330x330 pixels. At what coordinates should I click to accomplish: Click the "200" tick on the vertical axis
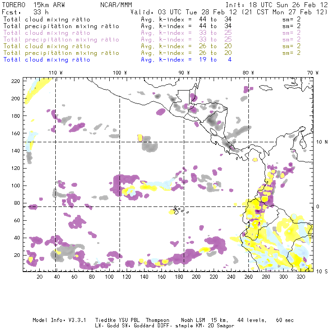16,99
